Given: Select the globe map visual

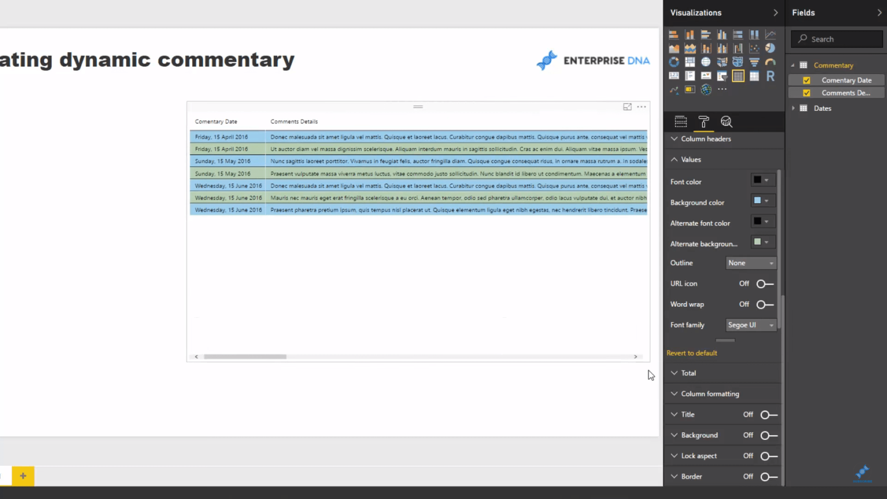Looking at the screenshot, I should [x=706, y=62].
